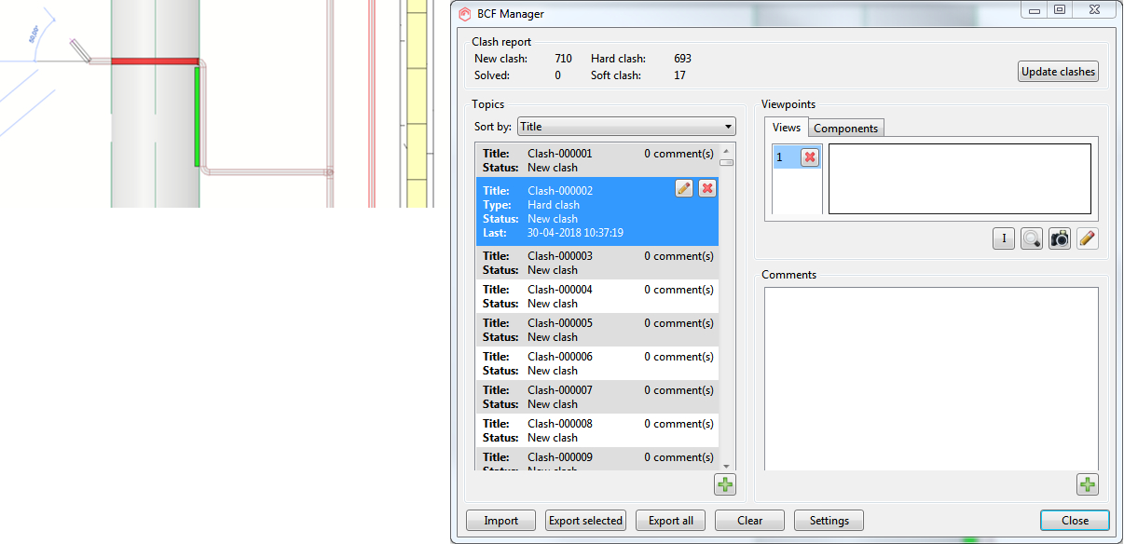The height and width of the screenshot is (544, 1124).
Task: Open the Sort by dropdown
Action: (x=626, y=127)
